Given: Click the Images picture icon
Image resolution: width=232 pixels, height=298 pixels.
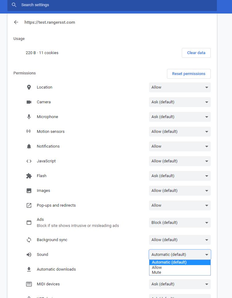Looking at the screenshot, I should coord(29,190).
